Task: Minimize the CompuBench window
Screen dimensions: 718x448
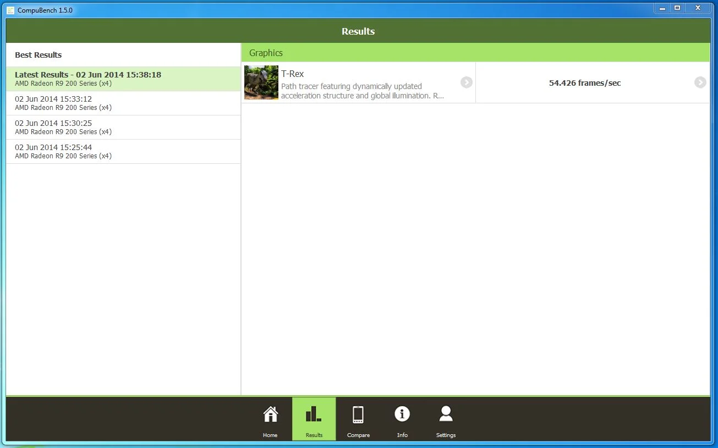Action: click(662, 8)
